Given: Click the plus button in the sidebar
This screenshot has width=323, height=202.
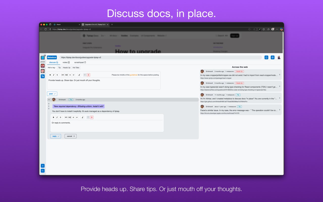Looking at the screenshot, I should pos(43,166).
